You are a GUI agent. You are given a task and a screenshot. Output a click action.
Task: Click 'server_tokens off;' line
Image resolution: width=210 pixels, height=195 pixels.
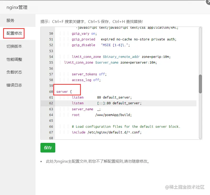pos(89,74)
